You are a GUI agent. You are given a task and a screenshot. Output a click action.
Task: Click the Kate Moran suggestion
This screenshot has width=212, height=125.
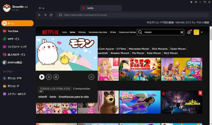[154, 53]
